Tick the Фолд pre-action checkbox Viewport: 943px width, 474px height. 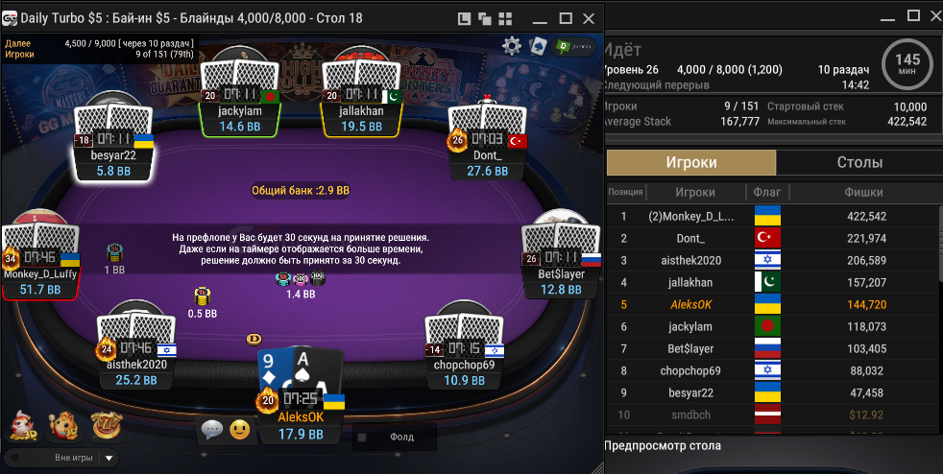pyautogui.click(x=361, y=437)
